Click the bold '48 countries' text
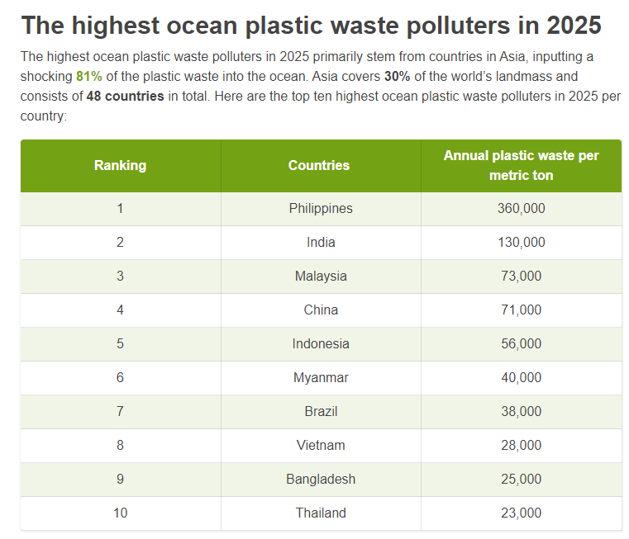Viewport: 629px width, 539px height. (x=125, y=97)
